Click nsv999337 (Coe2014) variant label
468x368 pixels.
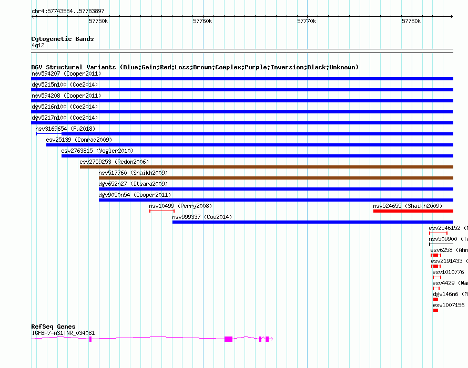click(x=202, y=217)
